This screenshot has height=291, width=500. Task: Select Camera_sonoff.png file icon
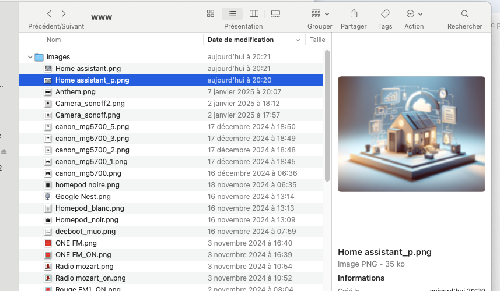[48, 115]
